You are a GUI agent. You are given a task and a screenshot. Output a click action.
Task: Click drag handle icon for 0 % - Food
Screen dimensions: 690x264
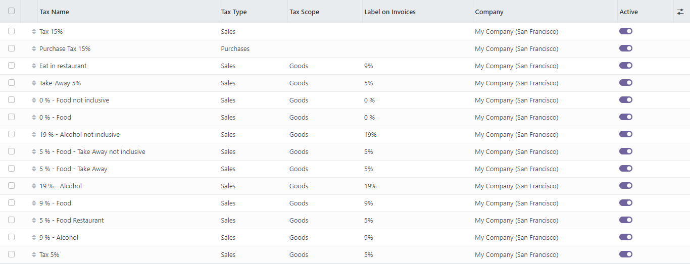pyautogui.click(x=34, y=118)
